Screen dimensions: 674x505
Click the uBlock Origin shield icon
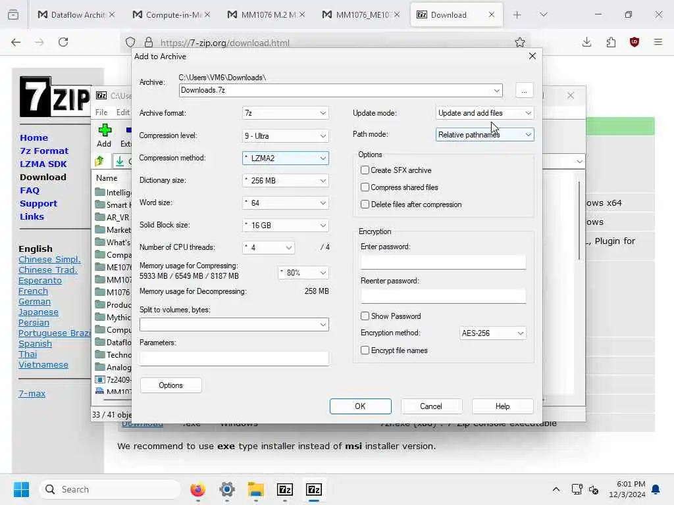635,42
